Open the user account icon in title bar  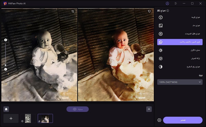coord(167,3)
